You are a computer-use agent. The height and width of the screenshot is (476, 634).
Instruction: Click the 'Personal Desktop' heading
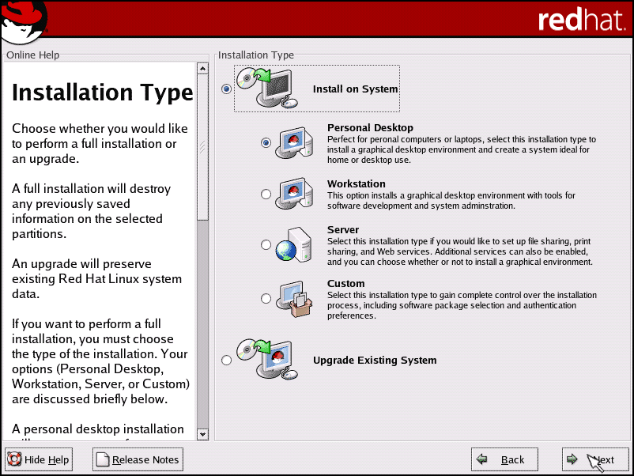pyautogui.click(x=371, y=128)
